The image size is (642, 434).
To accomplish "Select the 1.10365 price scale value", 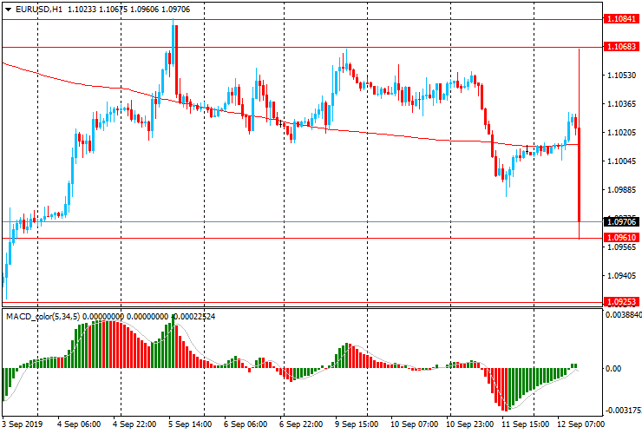I will tap(622, 104).
